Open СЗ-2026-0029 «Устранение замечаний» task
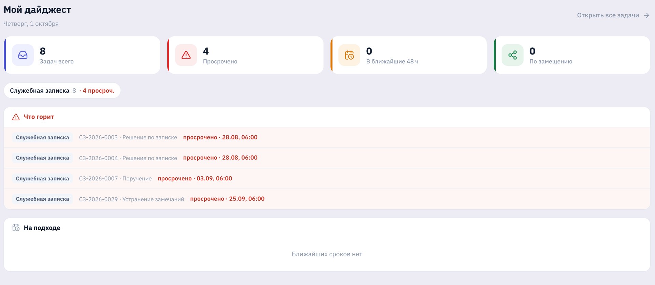 click(327, 199)
